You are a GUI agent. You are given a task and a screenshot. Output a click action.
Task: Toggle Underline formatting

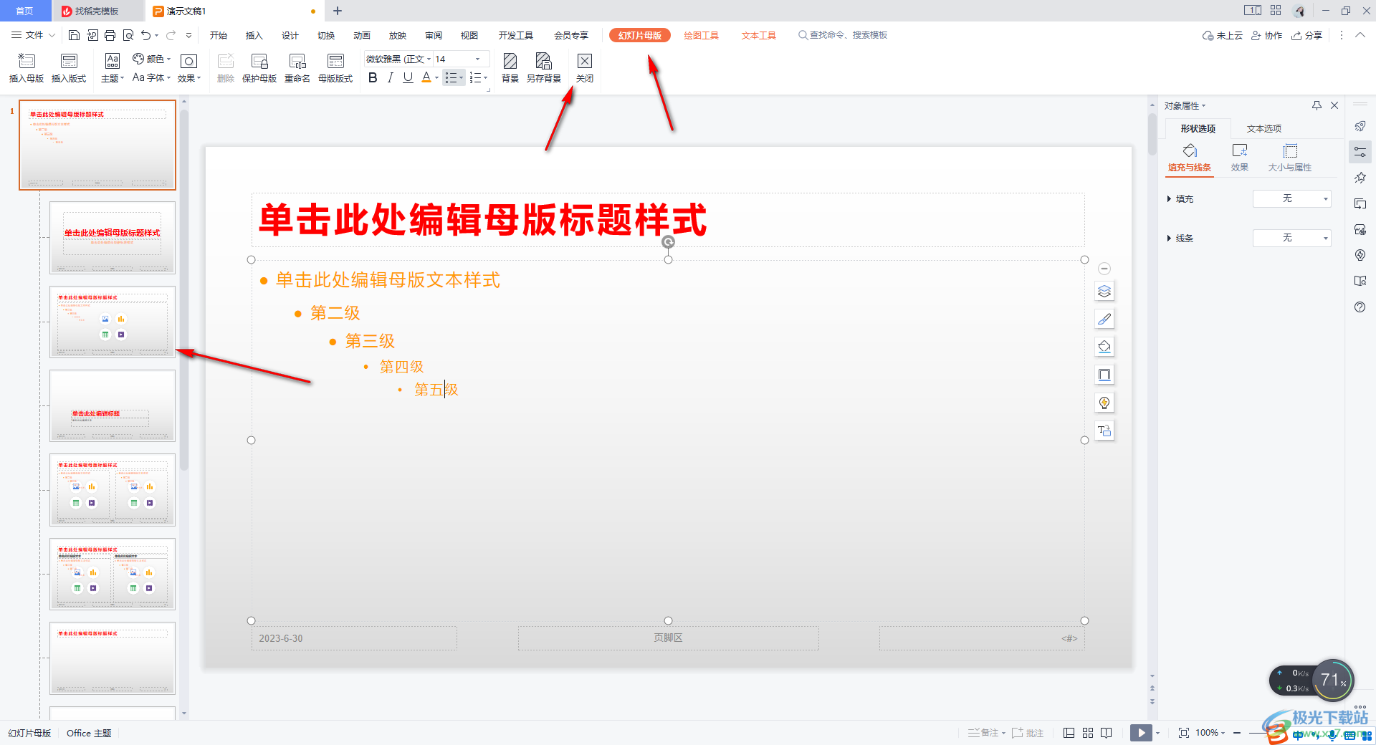click(x=408, y=78)
